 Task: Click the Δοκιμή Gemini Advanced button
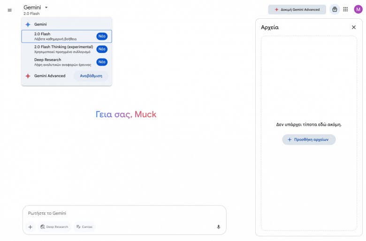pos(297,9)
